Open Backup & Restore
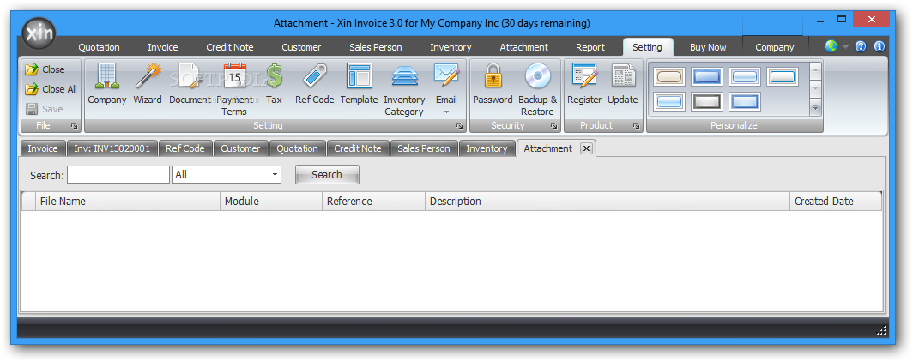Screen dimensions: 913x362 (537, 90)
